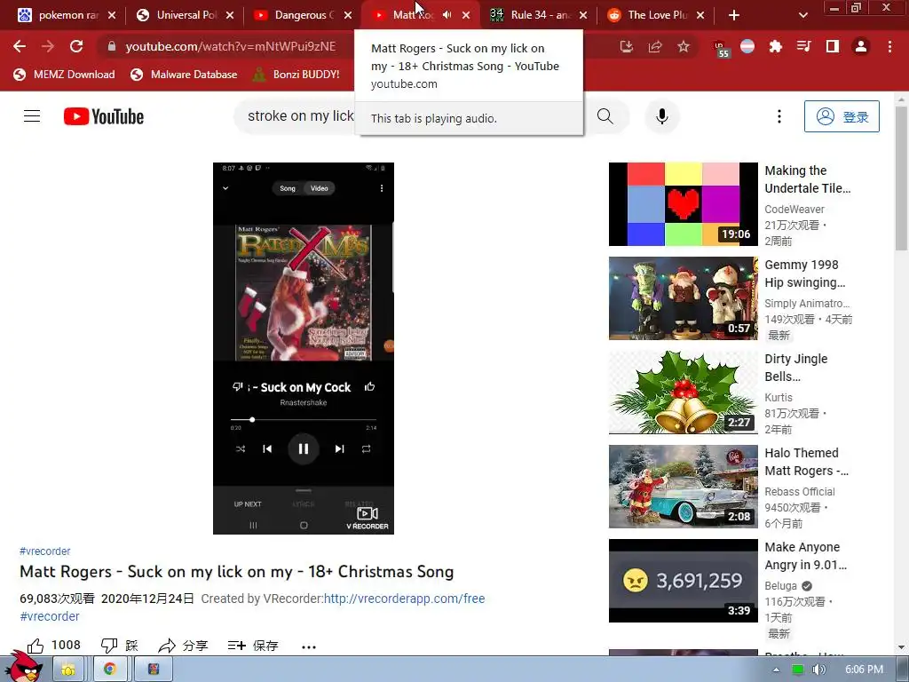Image resolution: width=909 pixels, height=682 pixels.
Task: Open Dirty Jingle Bells video thumbnail
Action: pyautogui.click(x=683, y=392)
